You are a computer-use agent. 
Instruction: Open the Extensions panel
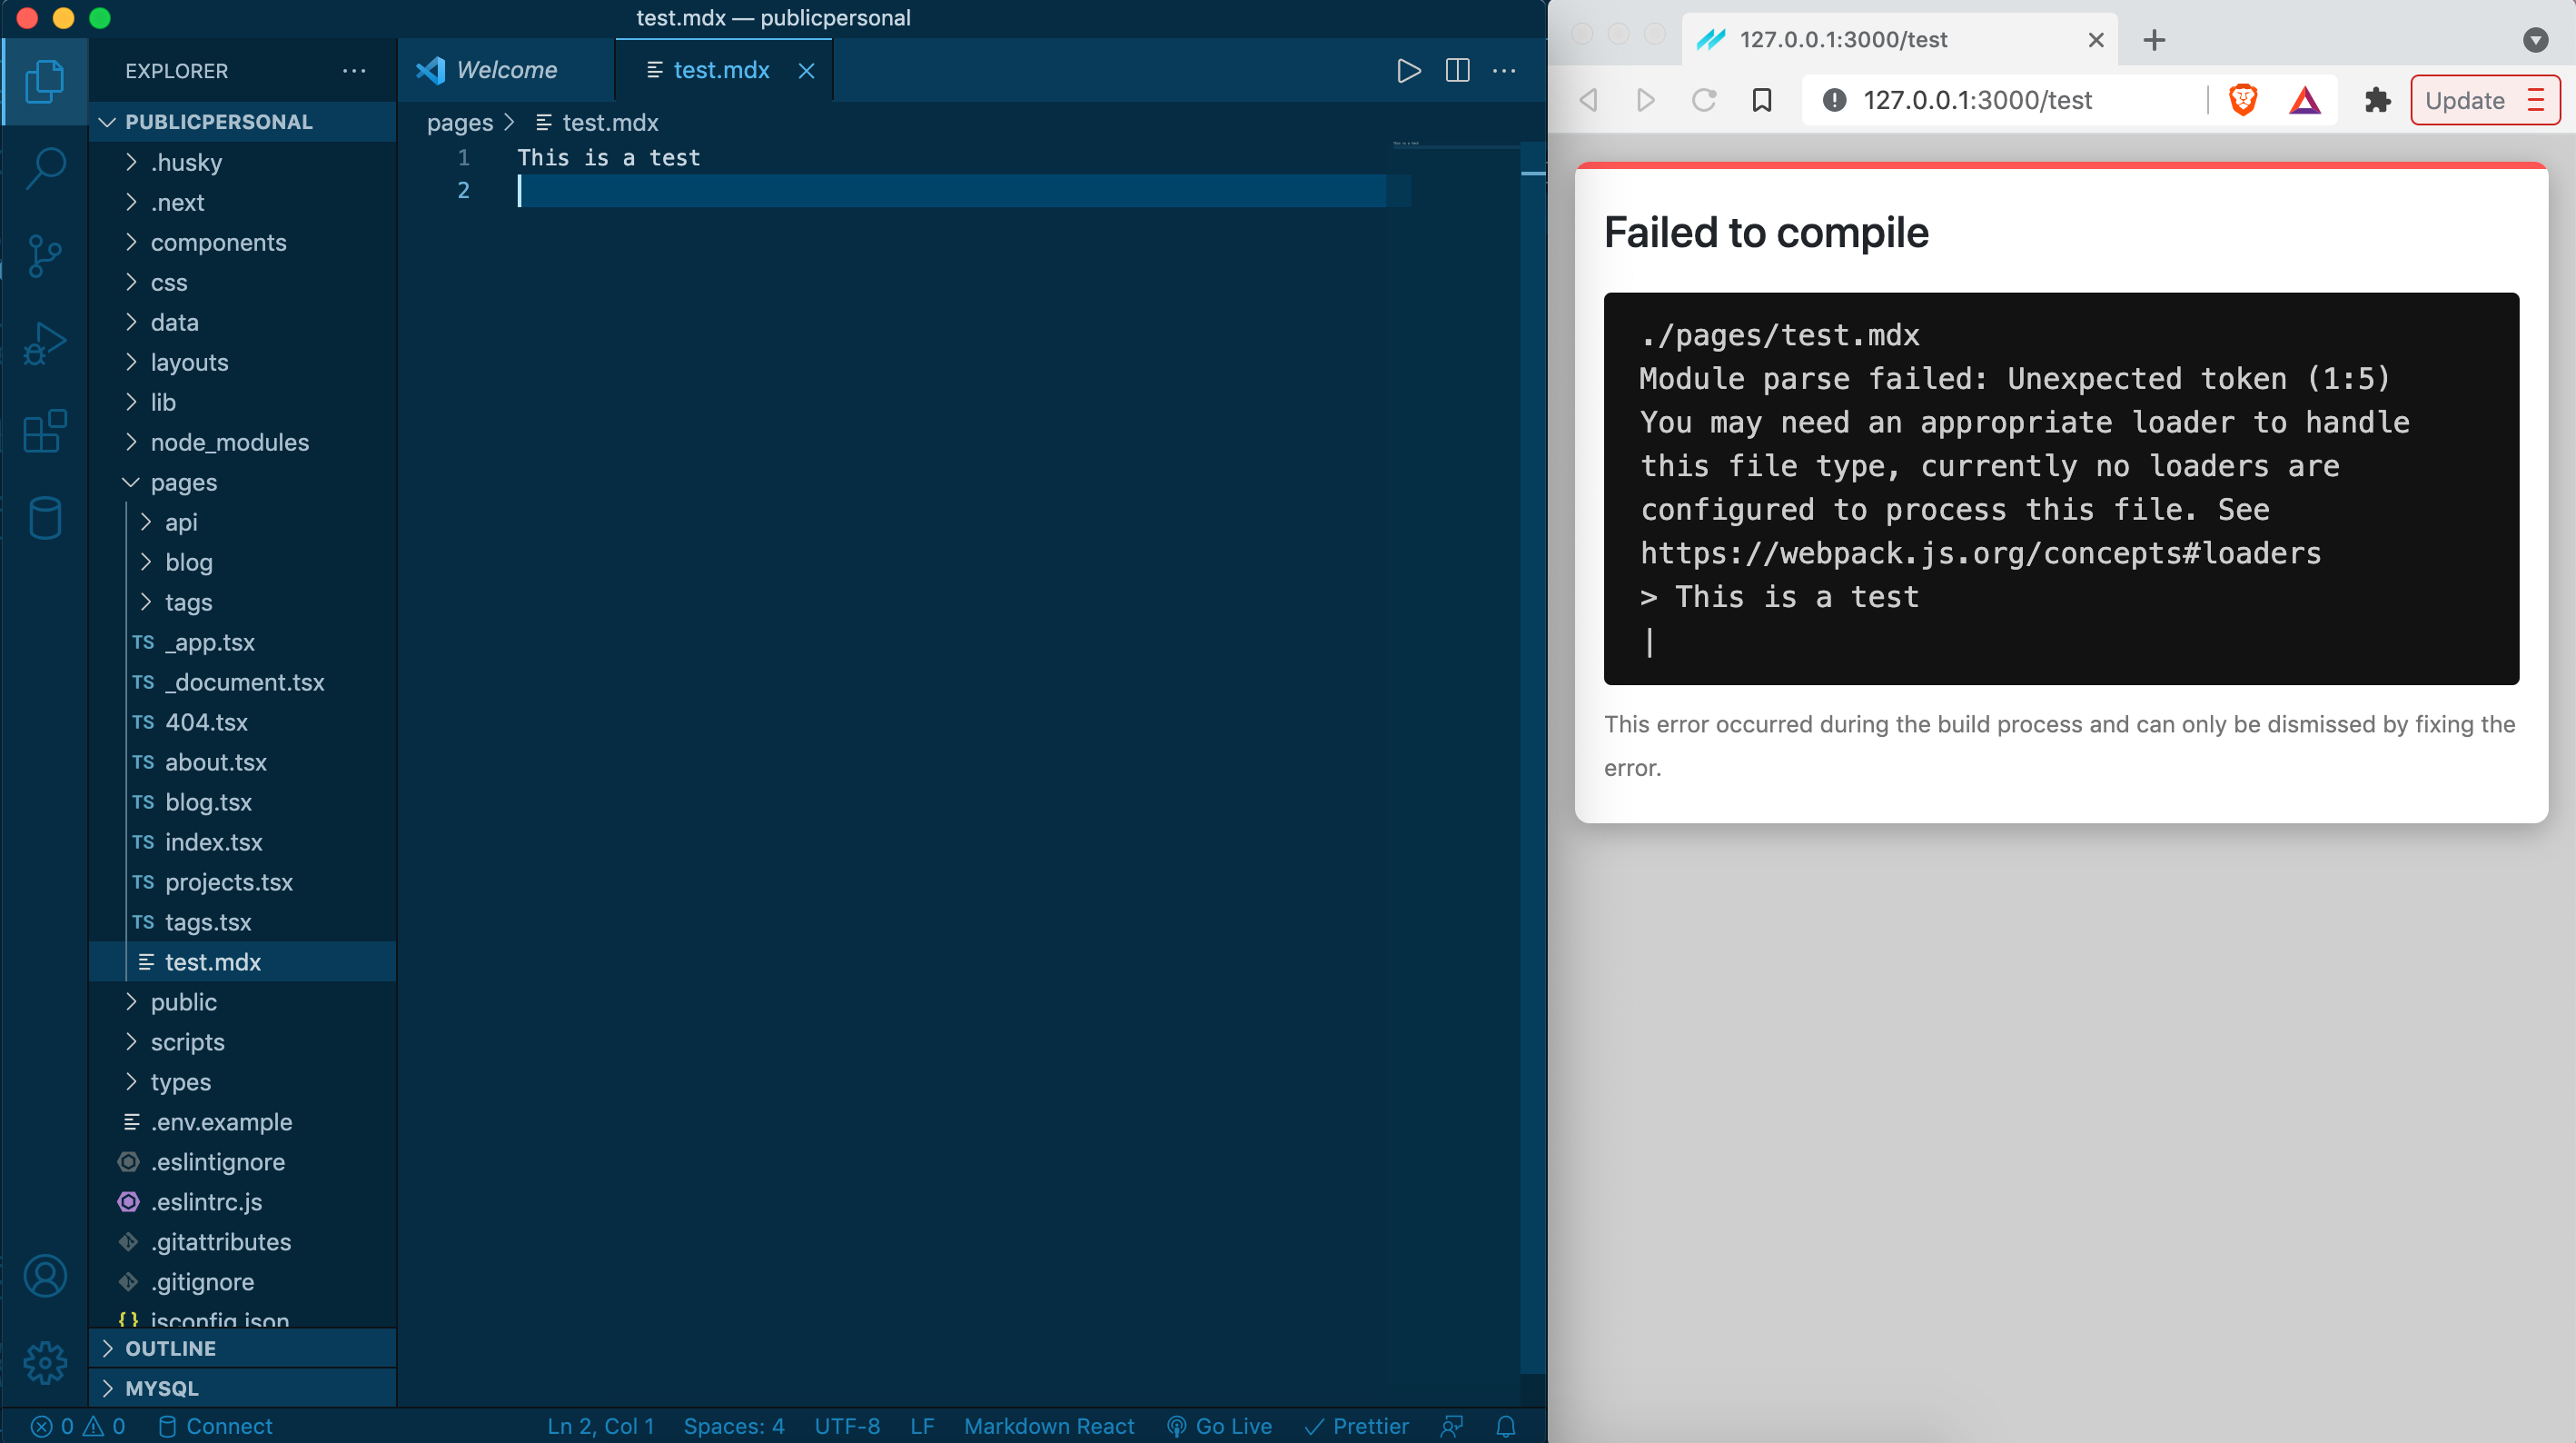(45, 431)
